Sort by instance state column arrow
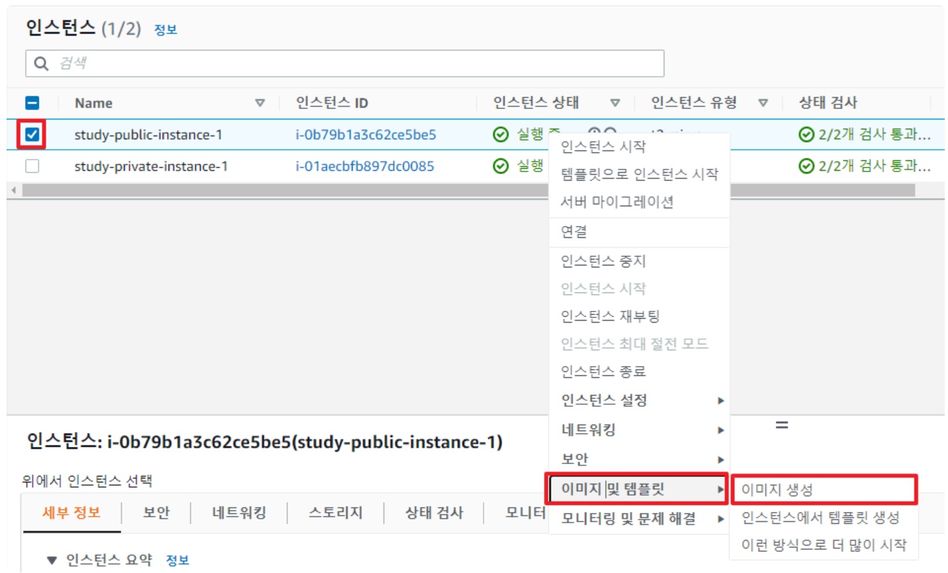Viewport: 948px width, 573px height. (615, 103)
